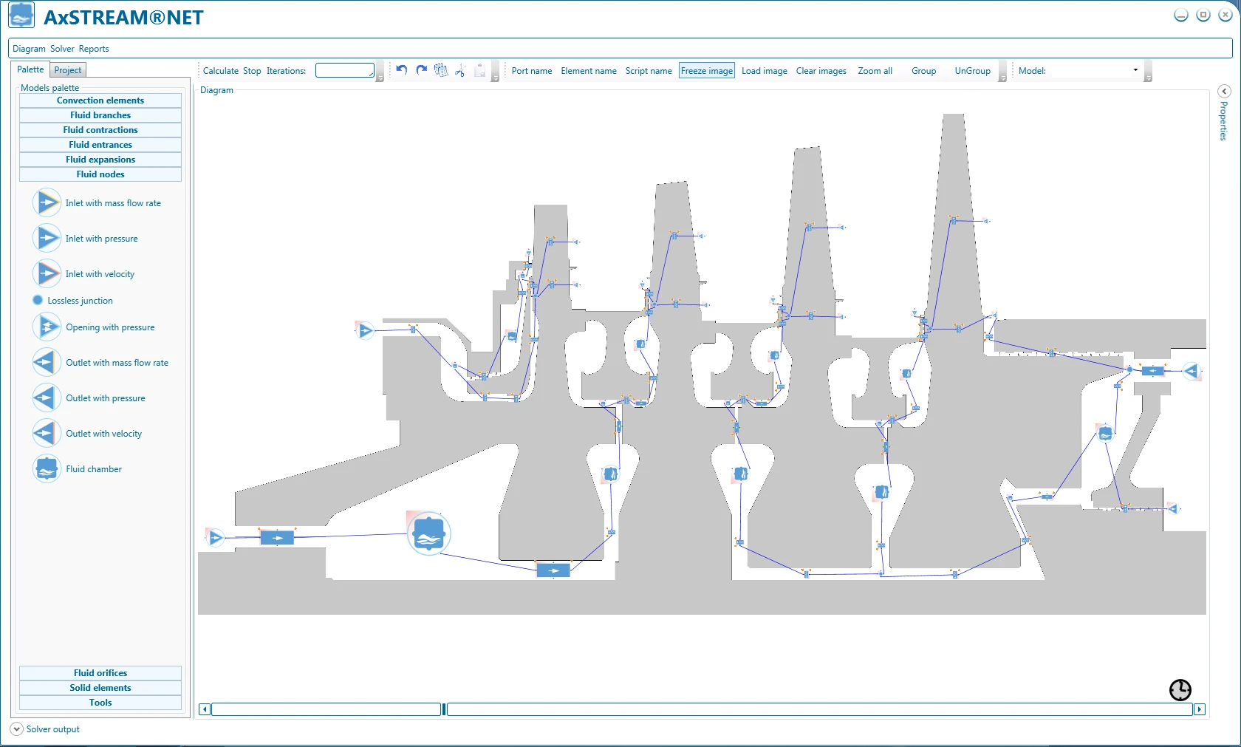This screenshot has height=747, width=1241.
Task: Select the fluid element block after bottom-left inlet
Action: (277, 538)
